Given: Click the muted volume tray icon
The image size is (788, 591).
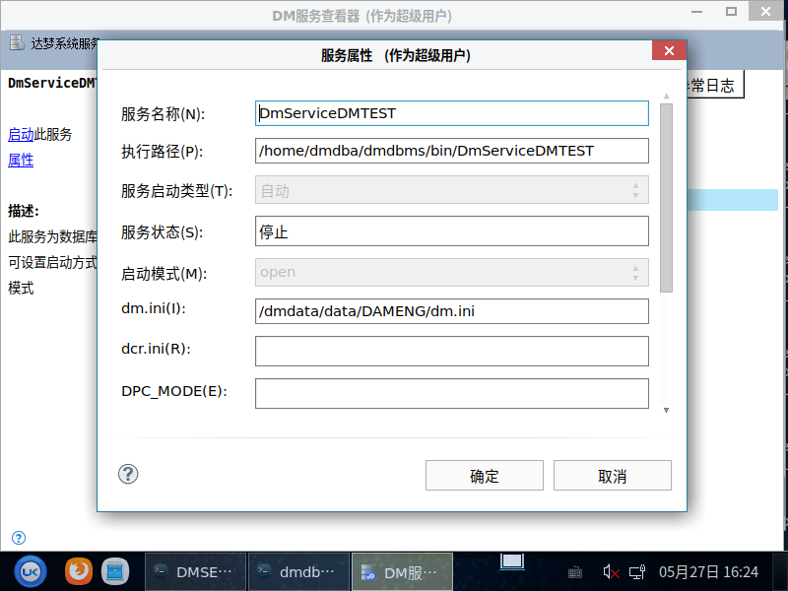Looking at the screenshot, I should click(611, 572).
